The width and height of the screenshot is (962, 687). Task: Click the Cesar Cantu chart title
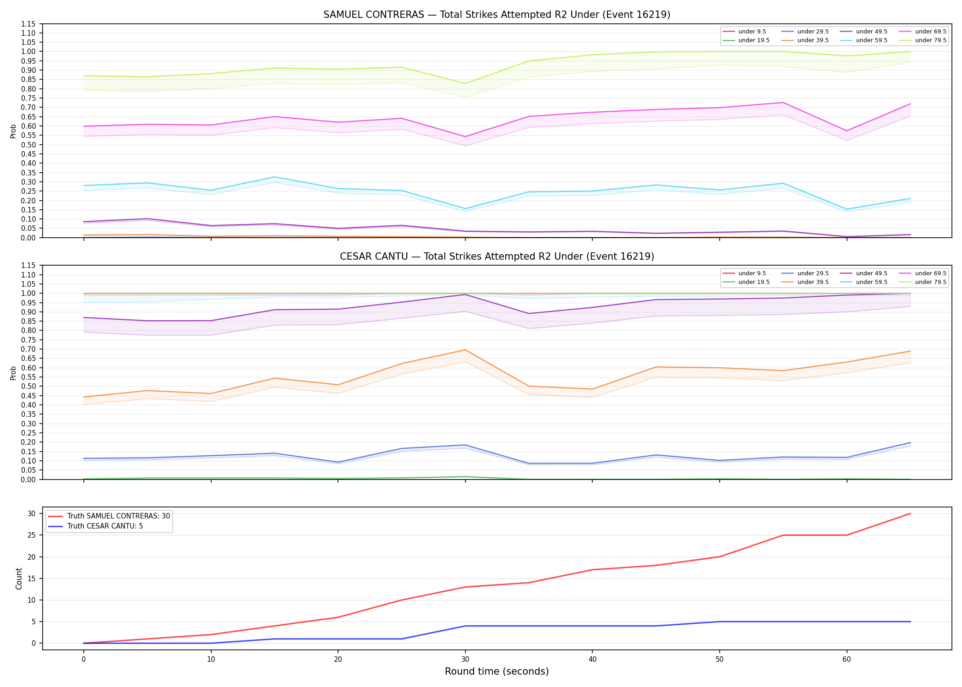(x=497, y=256)
